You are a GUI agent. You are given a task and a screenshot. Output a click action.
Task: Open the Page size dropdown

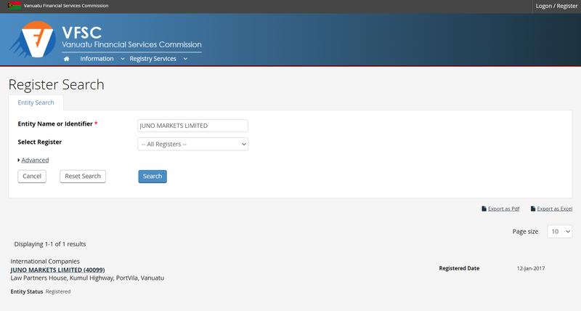click(x=559, y=232)
